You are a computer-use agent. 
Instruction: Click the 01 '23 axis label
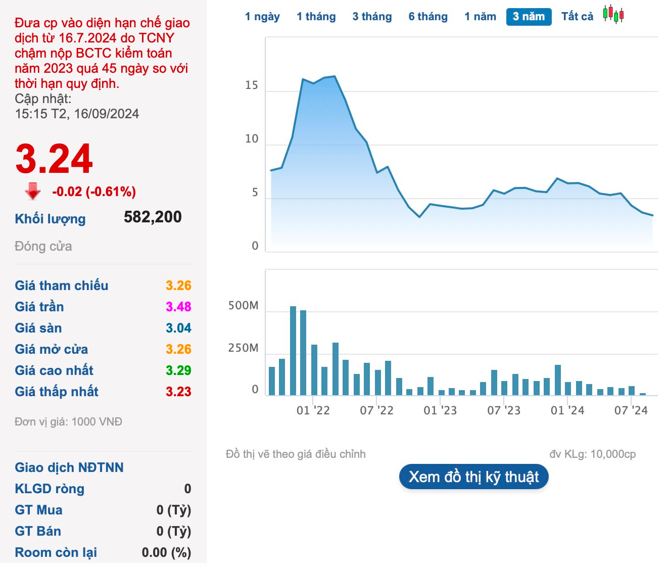440,410
